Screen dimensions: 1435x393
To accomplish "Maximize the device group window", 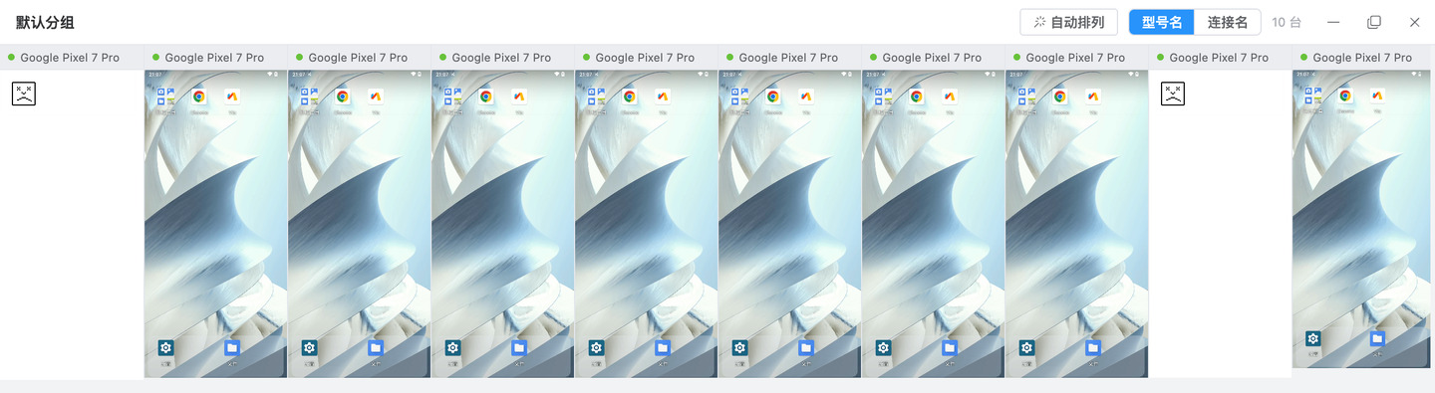I will (x=1374, y=22).
